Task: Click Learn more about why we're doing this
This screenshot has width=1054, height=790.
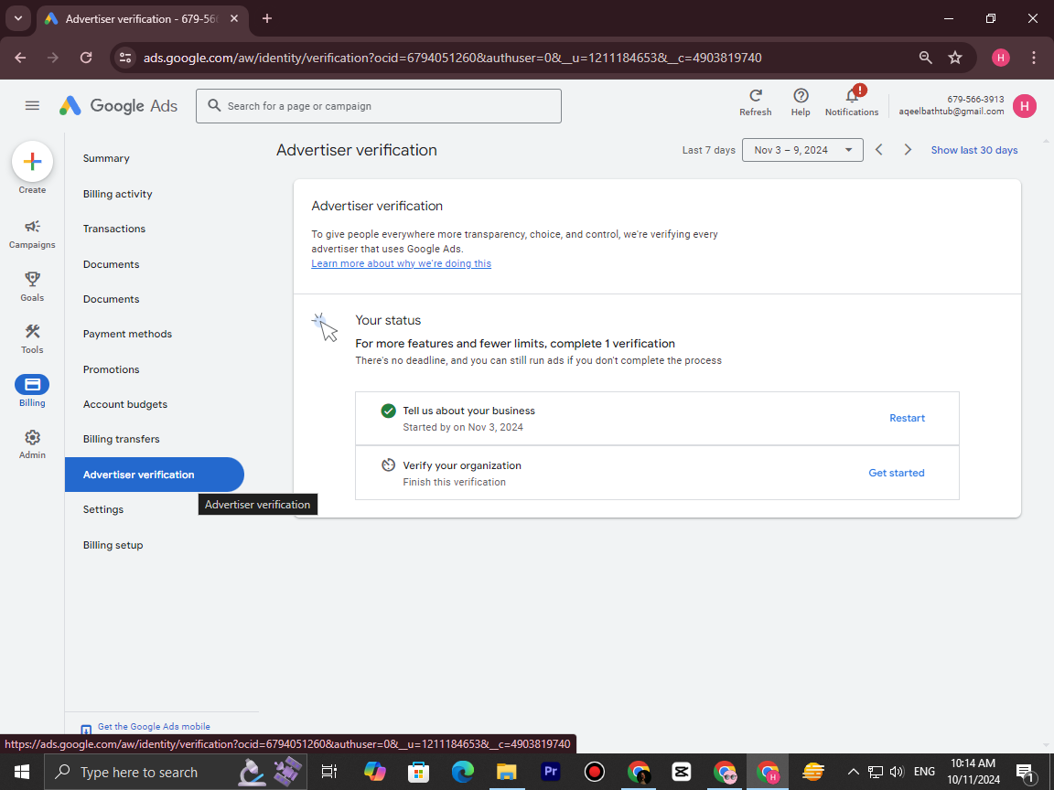Action: click(x=402, y=263)
